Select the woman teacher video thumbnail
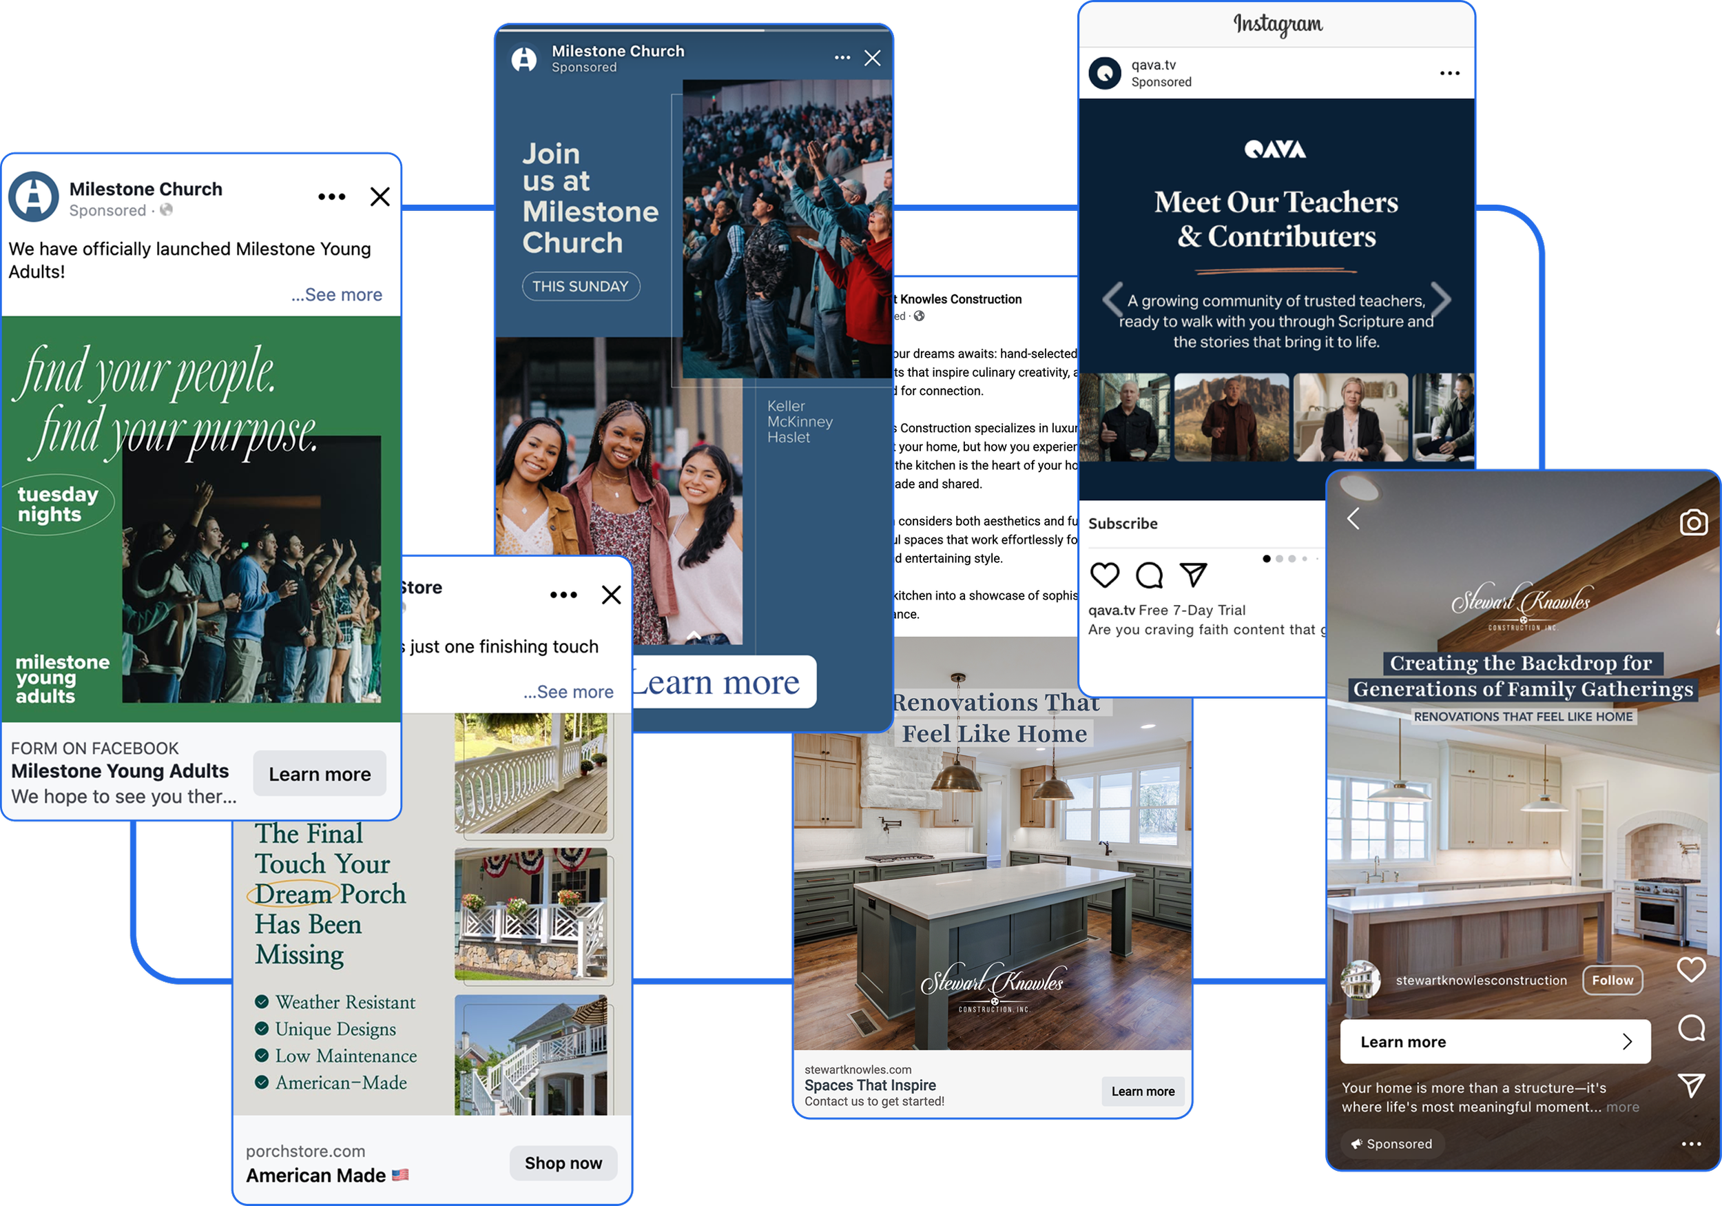This screenshot has width=1722, height=1206. click(1350, 417)
